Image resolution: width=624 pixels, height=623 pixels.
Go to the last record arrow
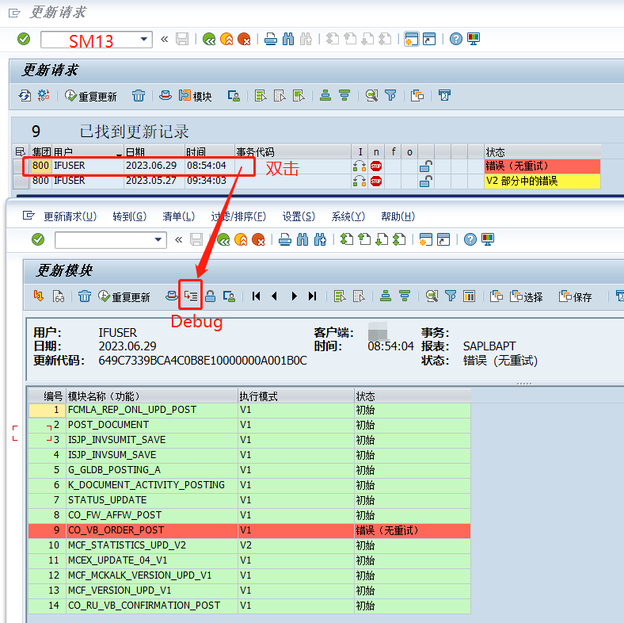[313, 296]
